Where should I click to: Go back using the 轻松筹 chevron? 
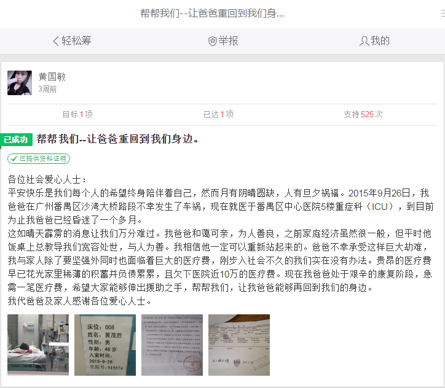coord(56,41)
